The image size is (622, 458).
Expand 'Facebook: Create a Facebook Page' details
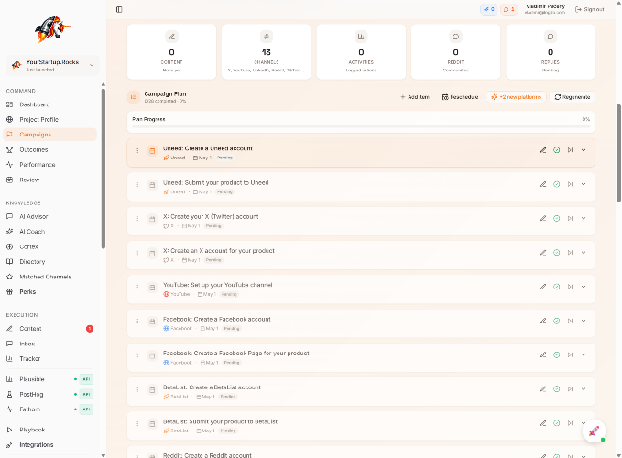(x=584, y=354)
